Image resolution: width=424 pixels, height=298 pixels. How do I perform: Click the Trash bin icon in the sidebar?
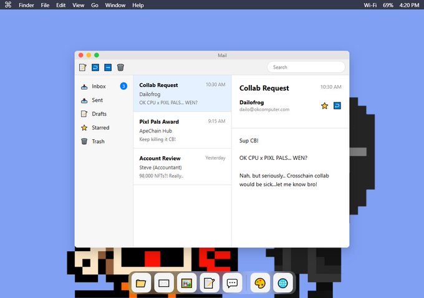tap(84, 141)
